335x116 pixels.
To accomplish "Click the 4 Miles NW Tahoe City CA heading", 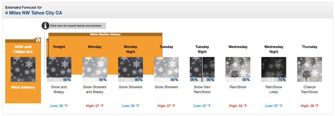I will [x=33, y=13].
